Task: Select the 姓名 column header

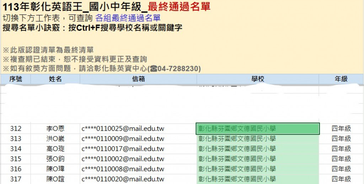Action: click(55, 79)
